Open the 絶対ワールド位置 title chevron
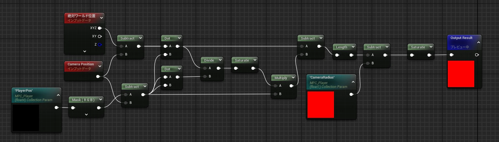Screen dimensions: 499x142 (x=102, y=18)
